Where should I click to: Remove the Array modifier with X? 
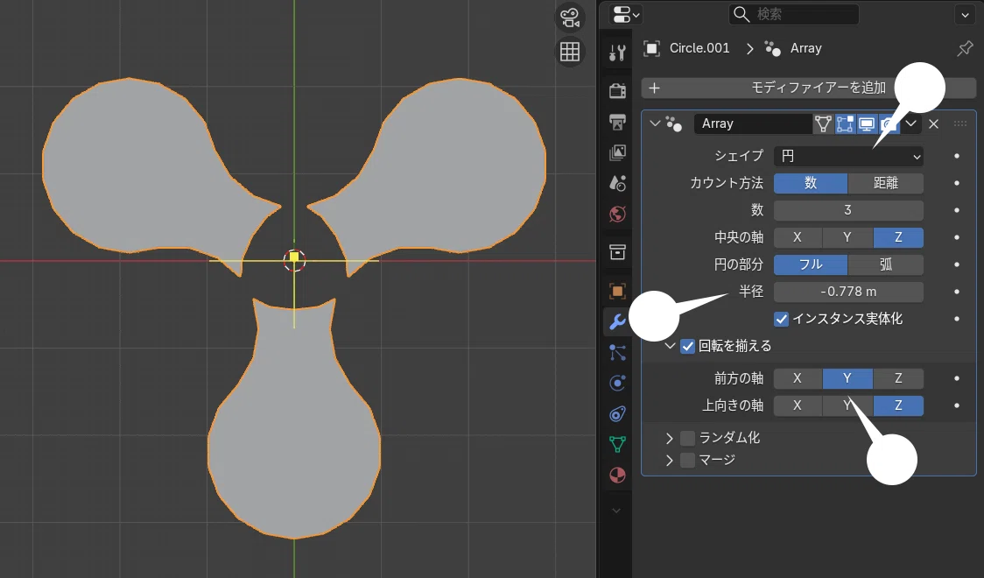point(934,123)
